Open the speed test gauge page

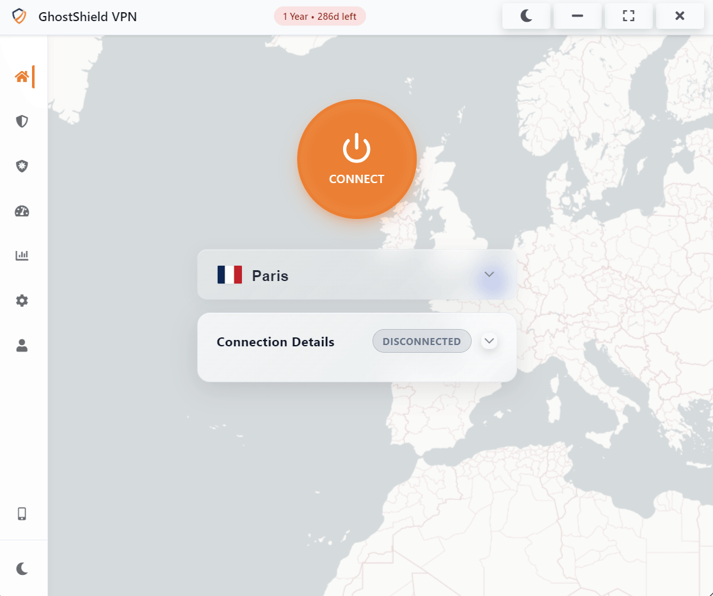click(x=22, y=211)
